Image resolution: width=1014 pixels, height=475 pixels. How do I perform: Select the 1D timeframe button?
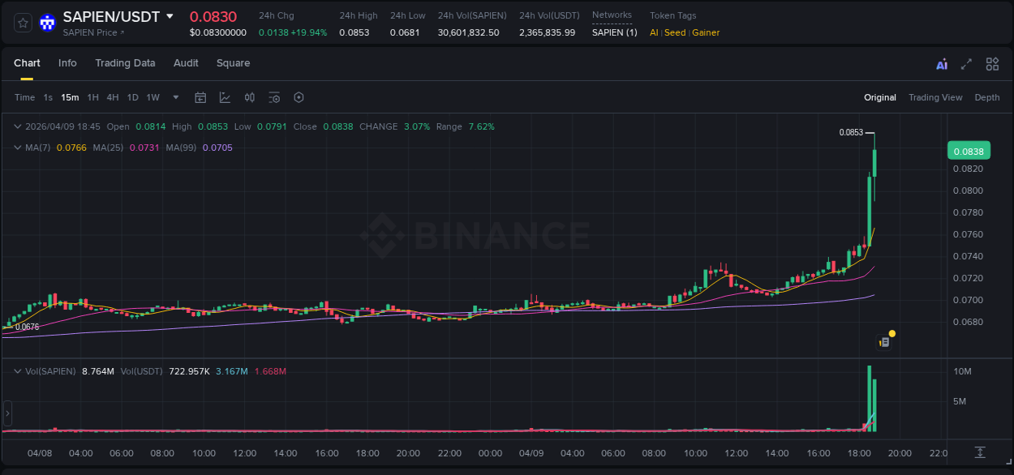(132, 97)
